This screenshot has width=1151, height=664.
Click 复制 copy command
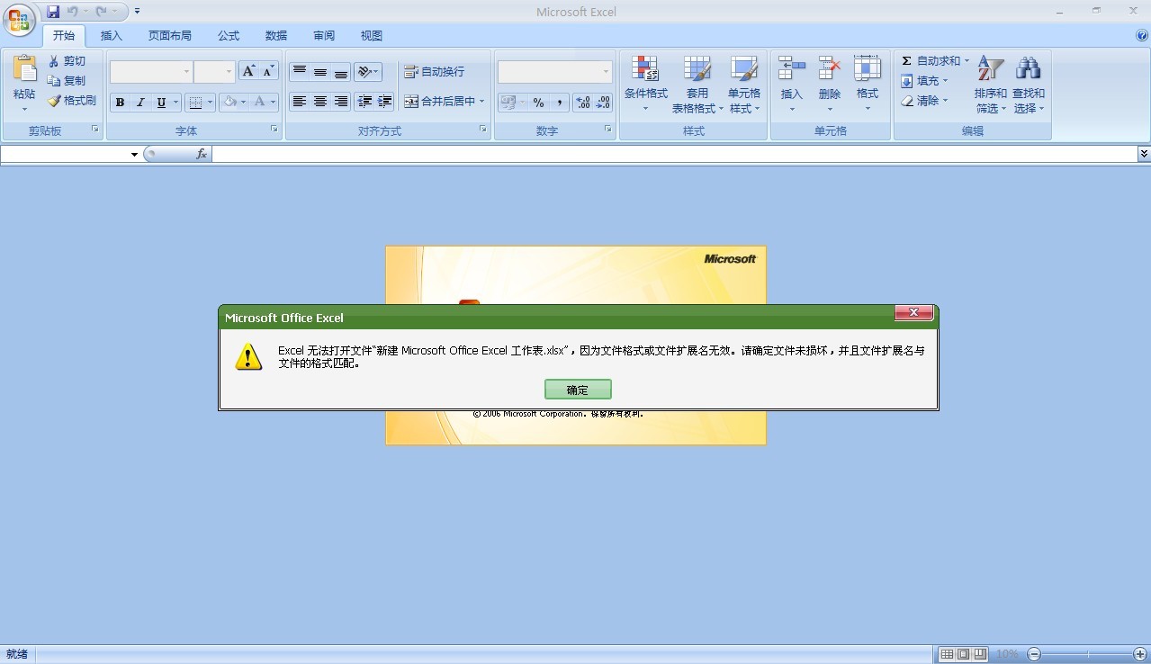click(67, 81)
